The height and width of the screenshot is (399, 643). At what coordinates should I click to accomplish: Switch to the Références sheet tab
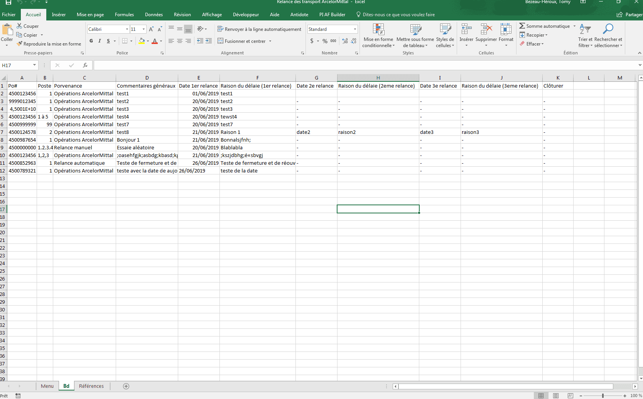(x=91, y=386)
